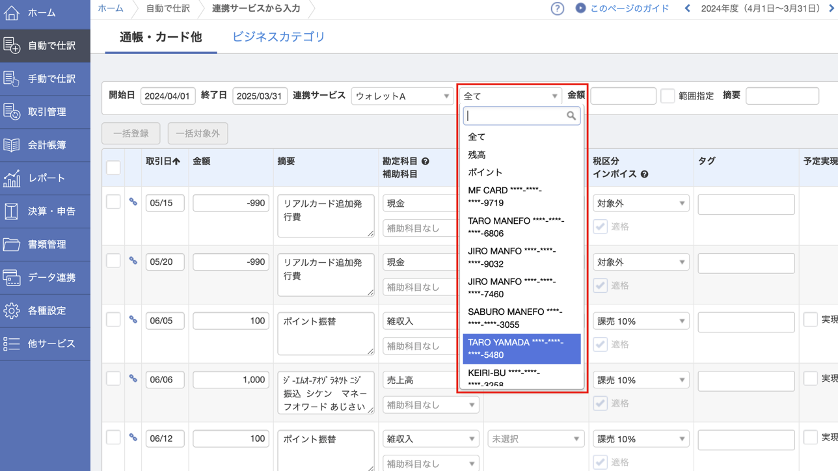The image size is (838, 471).
Task: Click the link icon on the 05/15 row
Action: coord(133,202)
